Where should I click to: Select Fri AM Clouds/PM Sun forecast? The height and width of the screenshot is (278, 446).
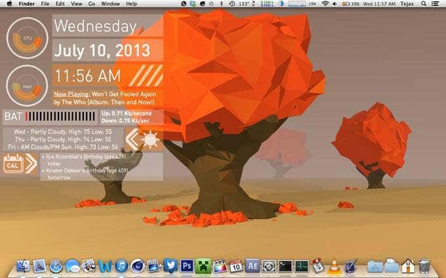63,147
